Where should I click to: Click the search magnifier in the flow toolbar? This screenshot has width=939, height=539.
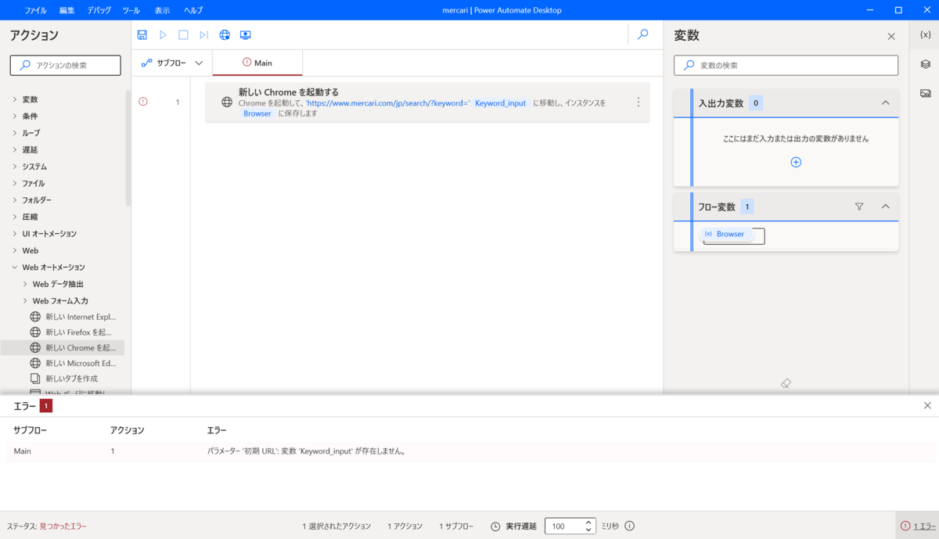pyautogui.click(x=642, y=34)
